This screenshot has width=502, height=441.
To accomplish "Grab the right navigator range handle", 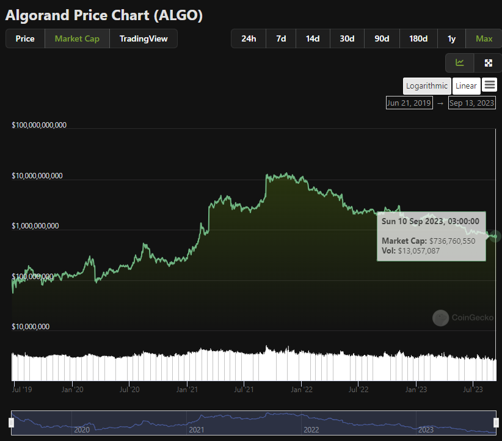I will [x=496, y=423].
